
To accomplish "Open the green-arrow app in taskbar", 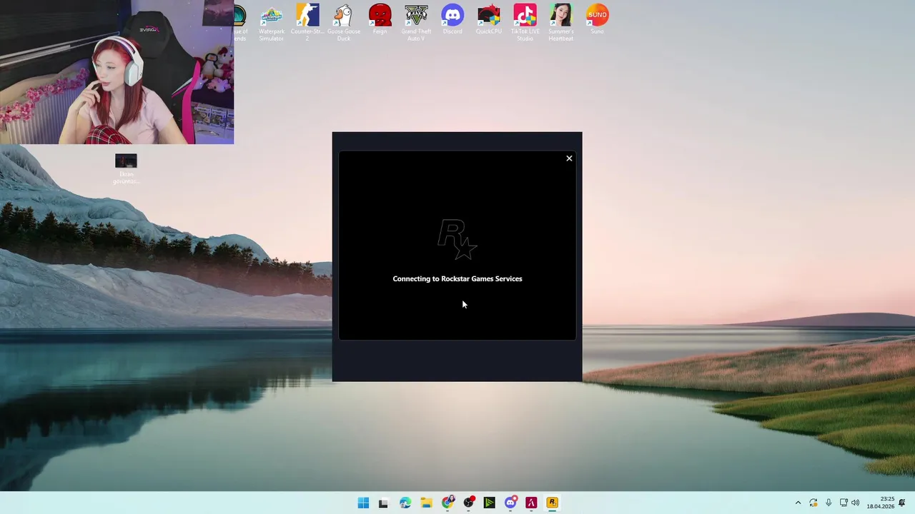I will click(489, 503).
